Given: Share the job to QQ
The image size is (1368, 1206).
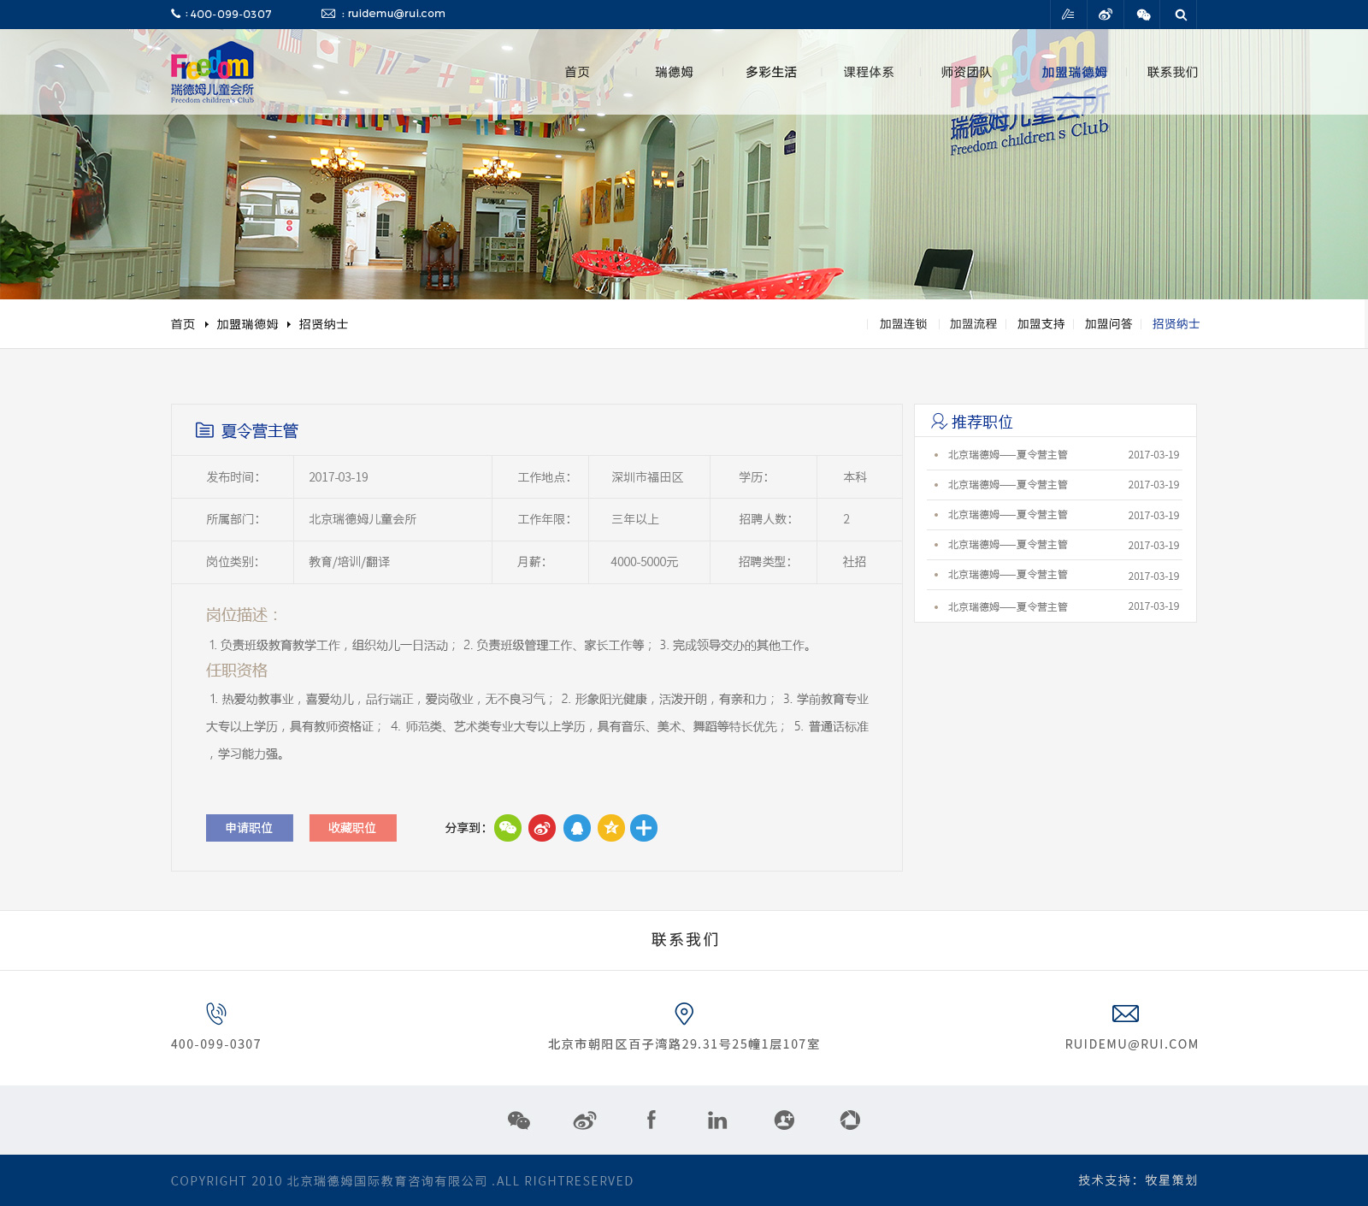Looking at the screenshot, I should click(576, 828).
